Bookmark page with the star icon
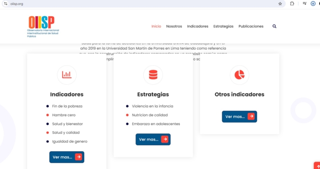 point(280,4)
